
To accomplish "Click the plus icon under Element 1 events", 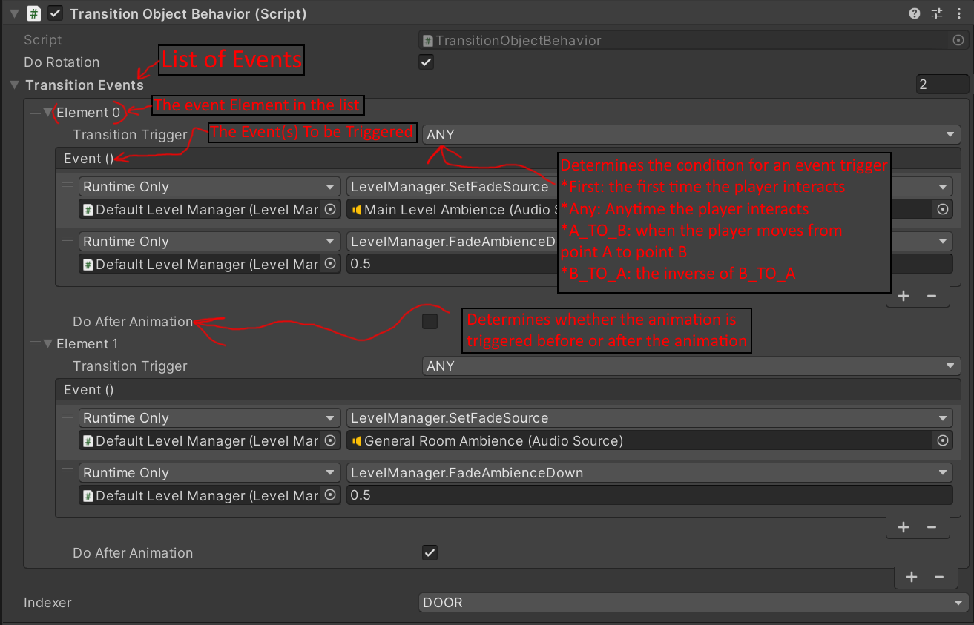I will click(x=904, y=527).
